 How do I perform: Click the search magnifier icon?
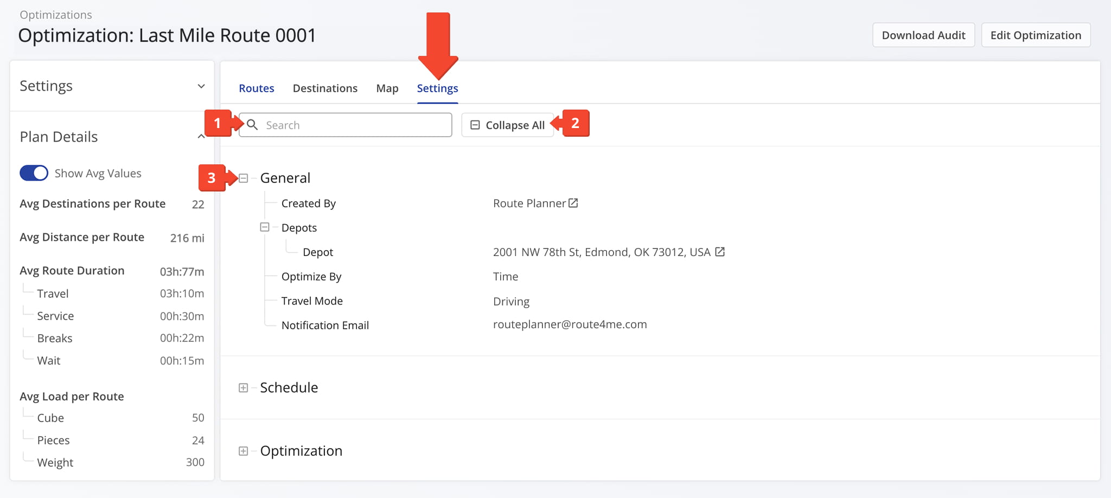click(x=252, y=125)
